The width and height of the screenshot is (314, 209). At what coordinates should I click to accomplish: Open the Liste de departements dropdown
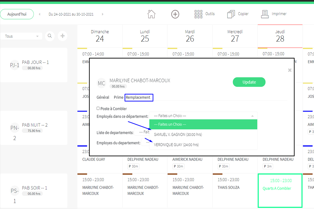pyautogui.click(x=142, y=132)
